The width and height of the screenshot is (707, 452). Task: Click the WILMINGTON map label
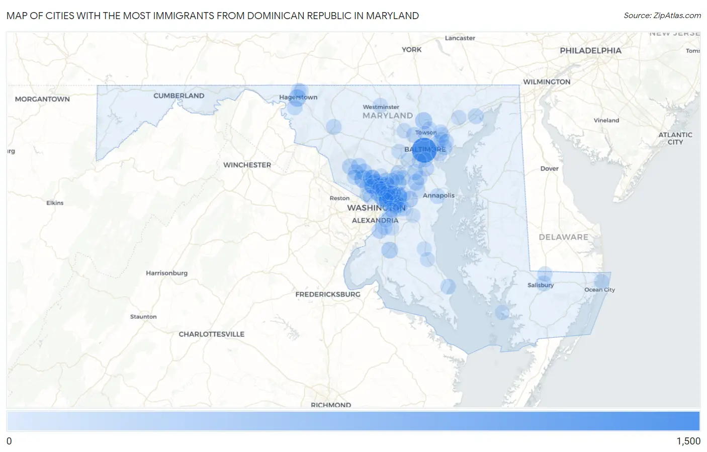[547, 81]
